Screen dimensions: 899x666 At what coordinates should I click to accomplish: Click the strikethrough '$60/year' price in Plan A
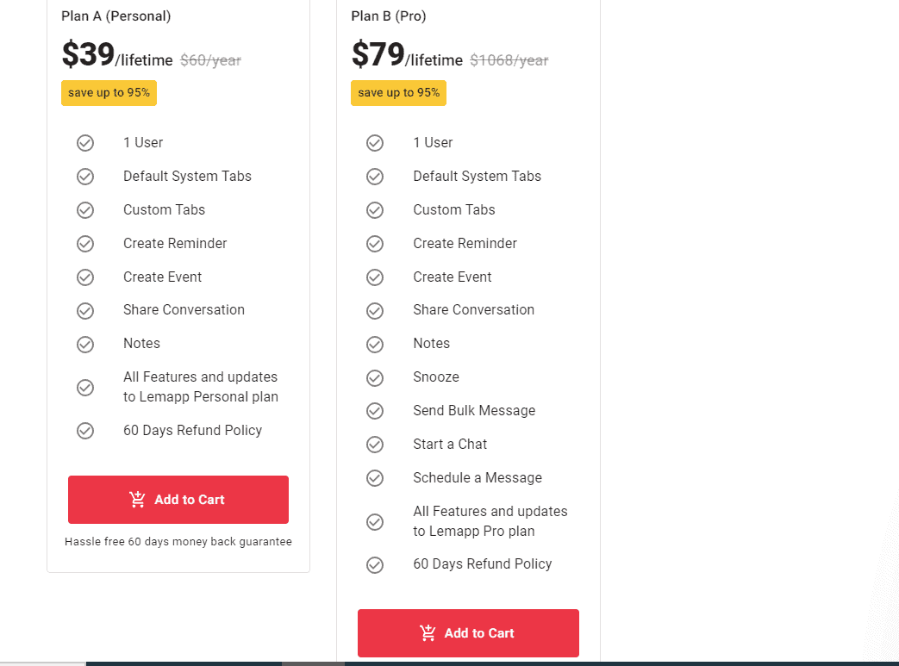pos(210,60)
